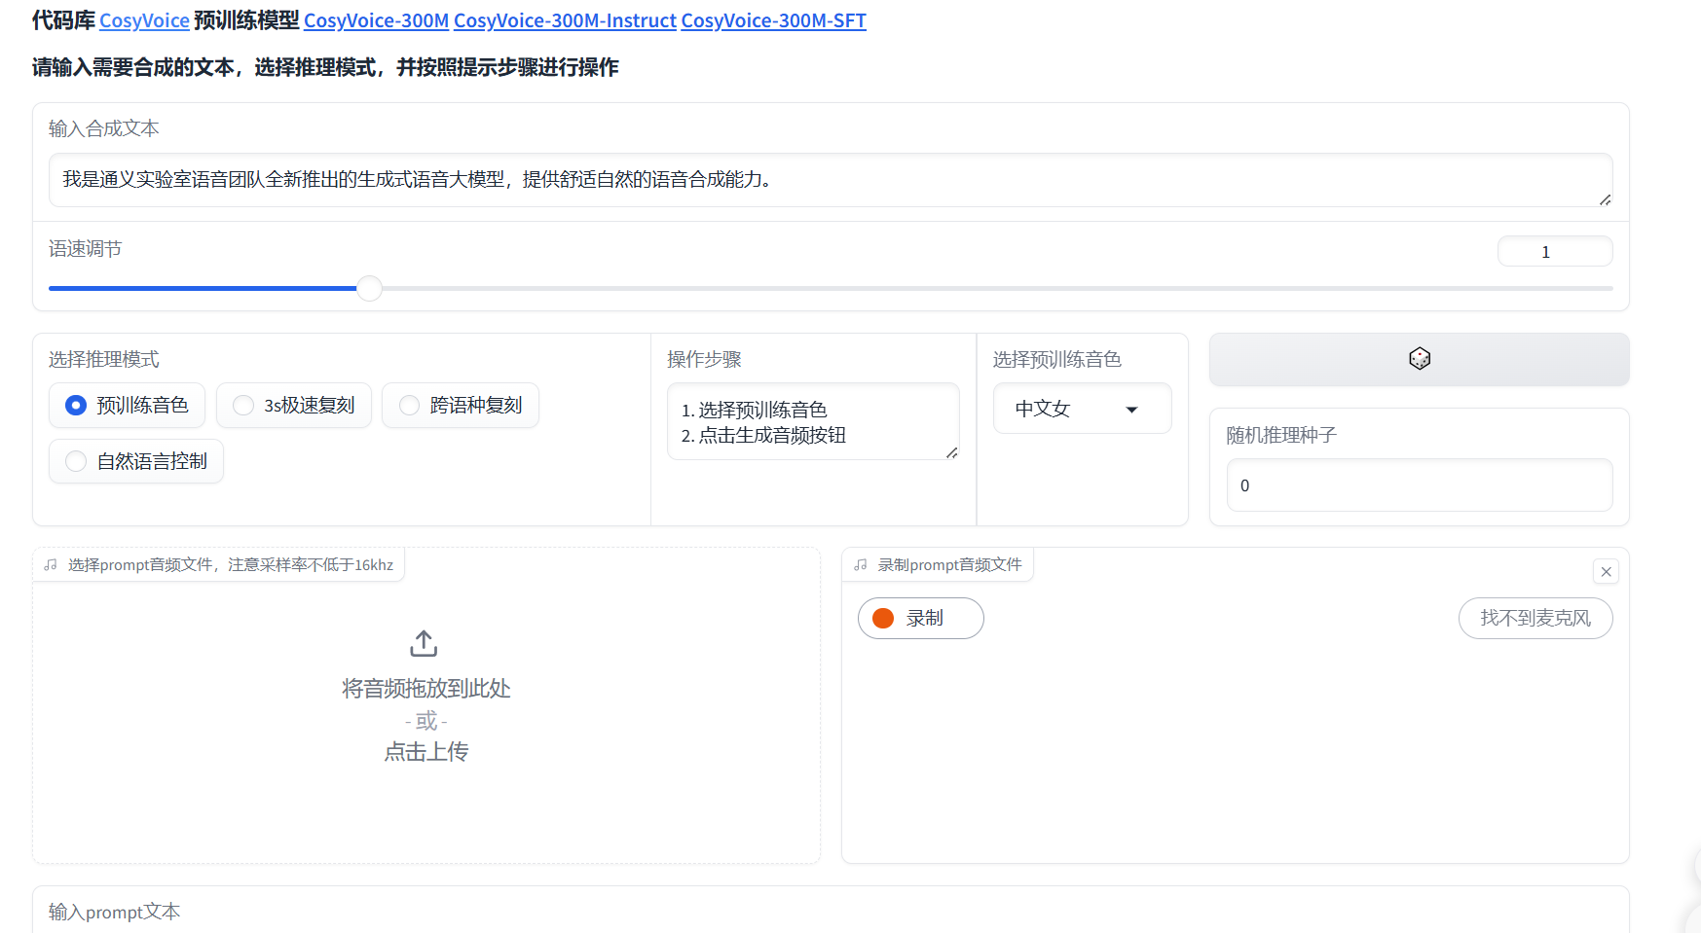Open the CosyVoice-300M-Instruct model link

(565, 20)
